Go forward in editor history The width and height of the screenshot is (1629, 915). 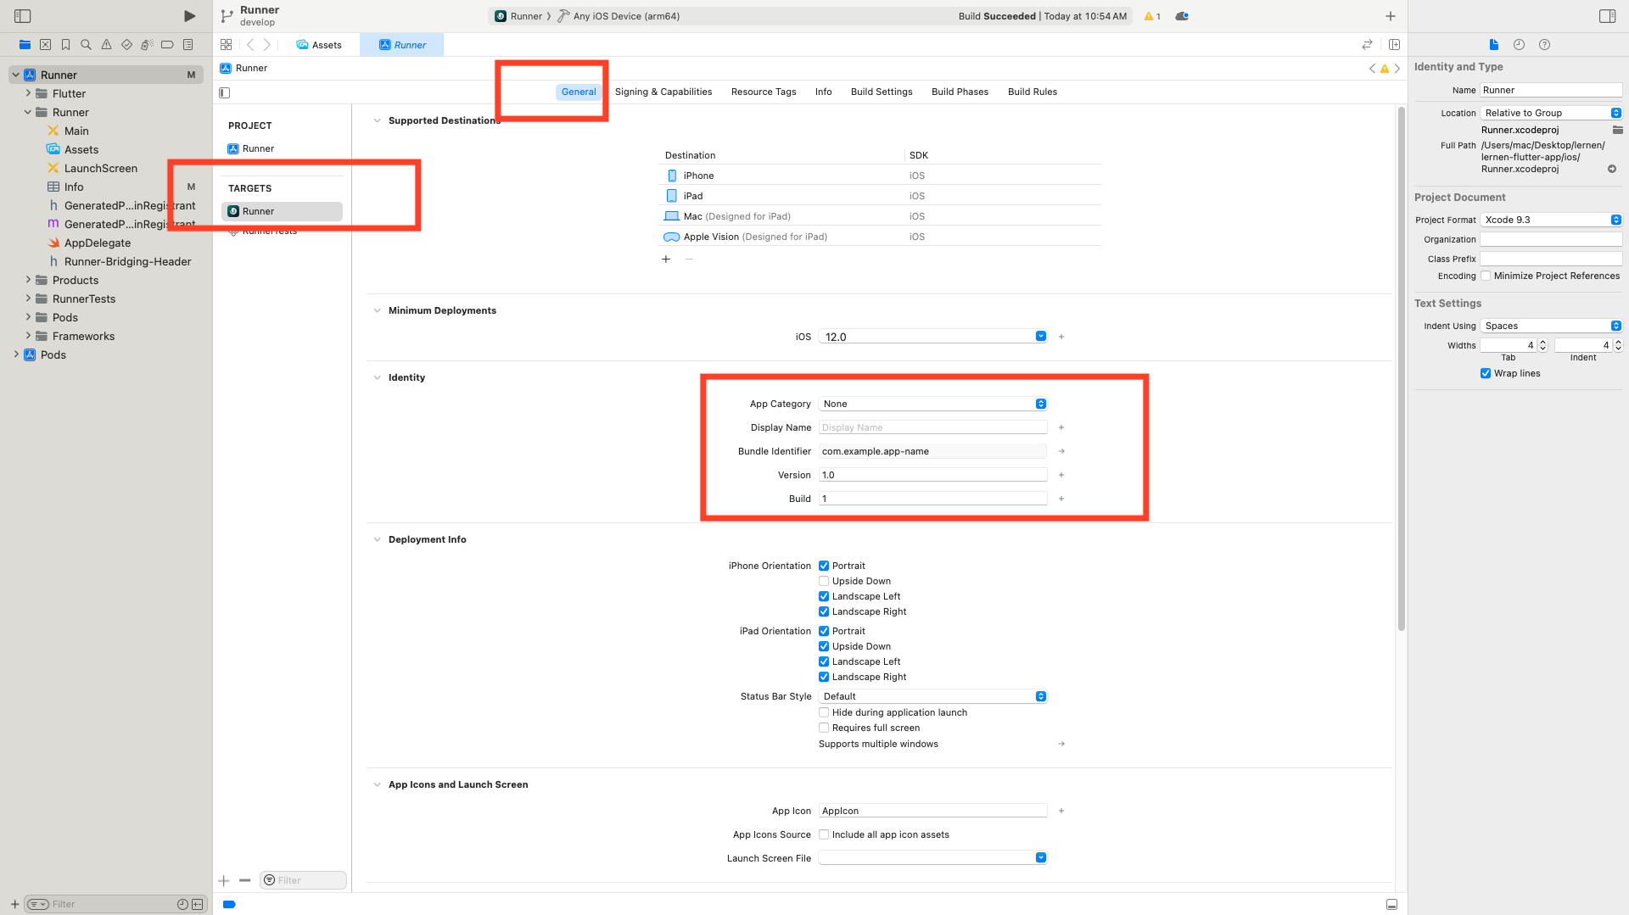(x=267, y=45)
